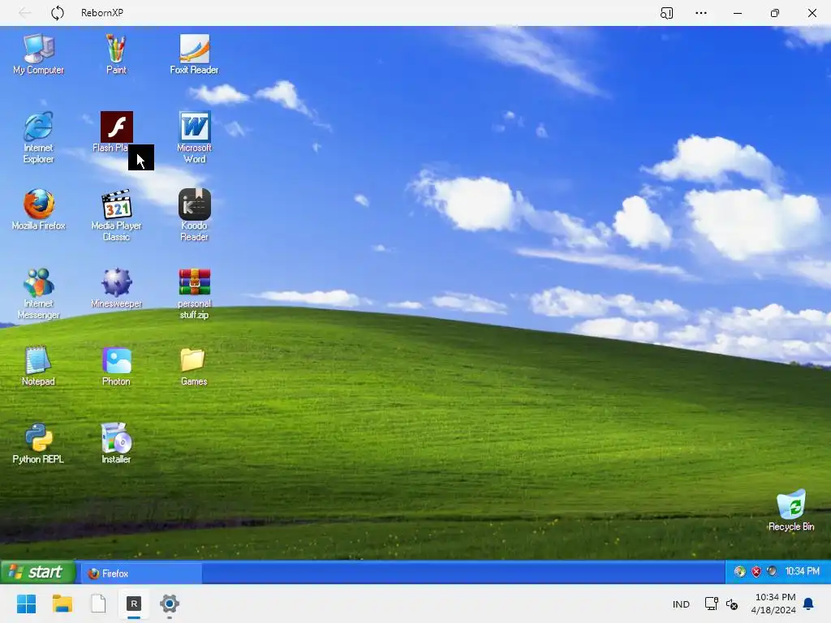The height and width of the screenshot is (623, 831).
Task: Click the blank document taskbar icon
Action: coord(98,604)
